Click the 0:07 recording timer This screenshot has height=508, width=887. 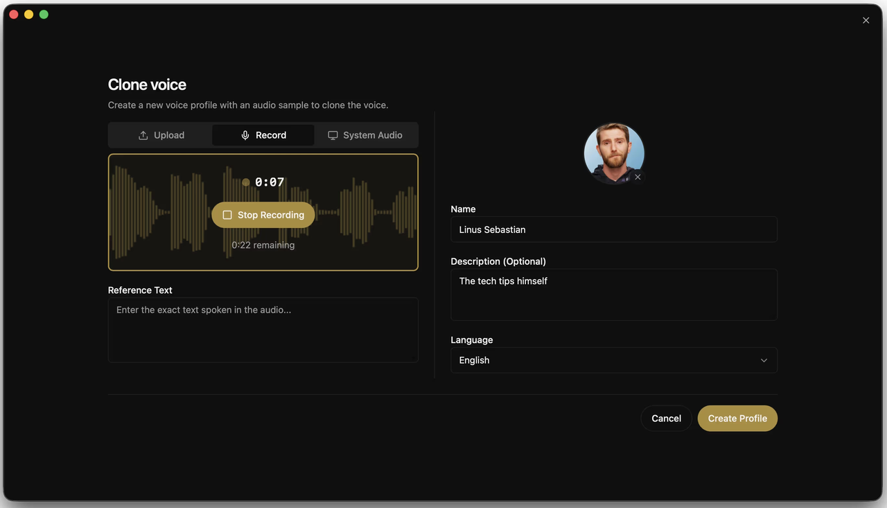click(270, 182)
